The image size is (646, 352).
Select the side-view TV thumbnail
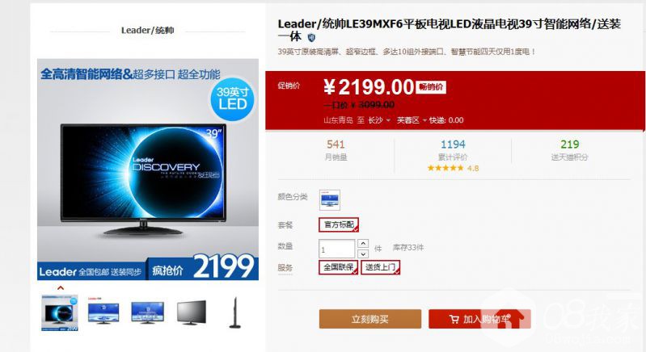(x=234, y=312)
